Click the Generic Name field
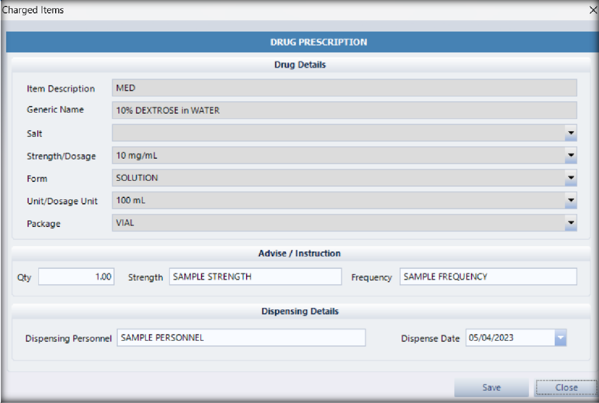This screenshot has height=403, width=599. pos(344,110)
